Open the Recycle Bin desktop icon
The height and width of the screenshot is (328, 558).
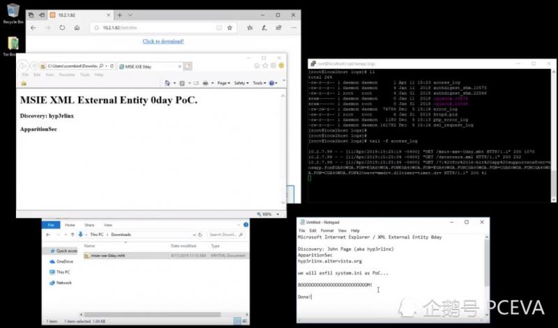(x=13, y=14)
